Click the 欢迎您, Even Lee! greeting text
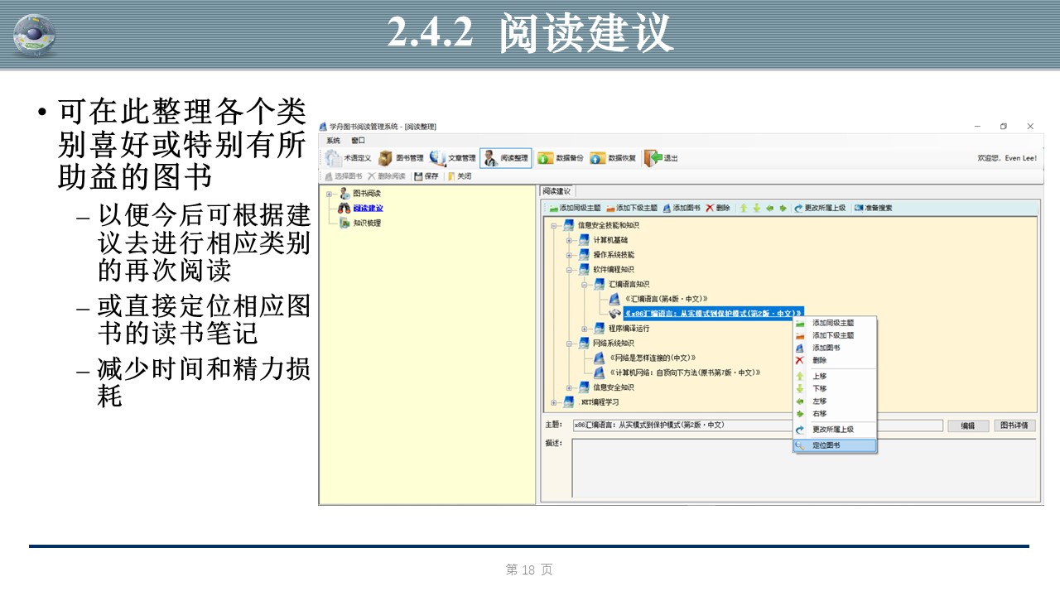 [x=1007, y=158]
